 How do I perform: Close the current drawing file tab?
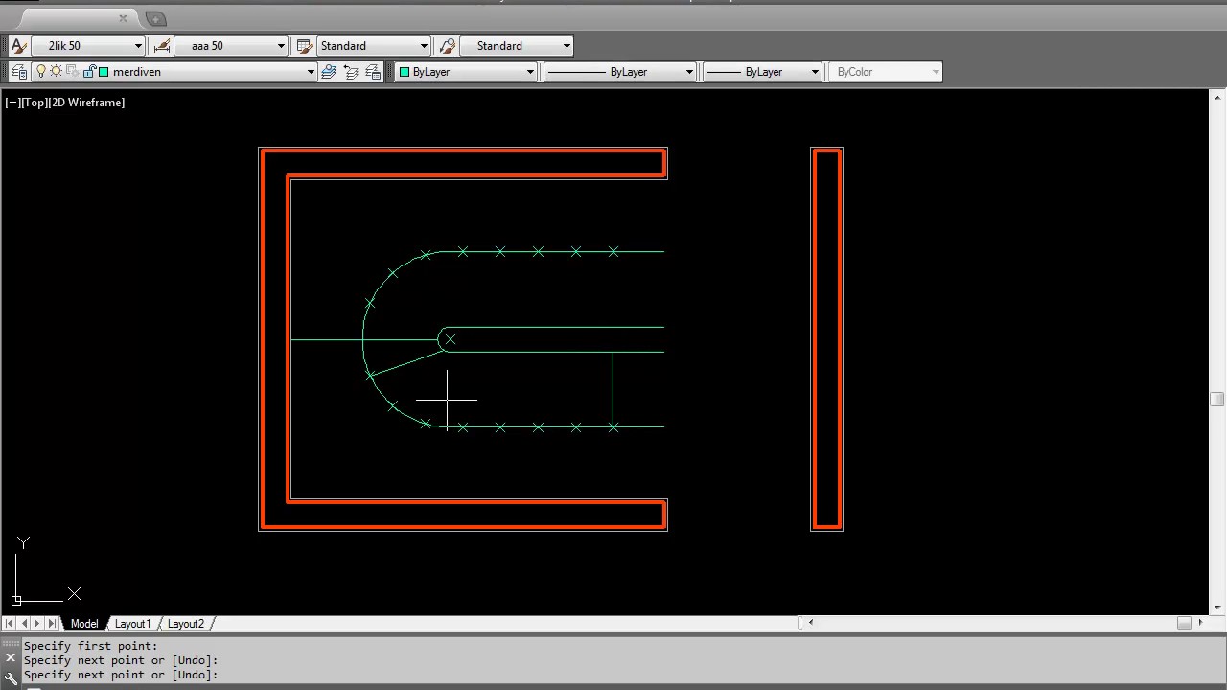coord(123,18)
